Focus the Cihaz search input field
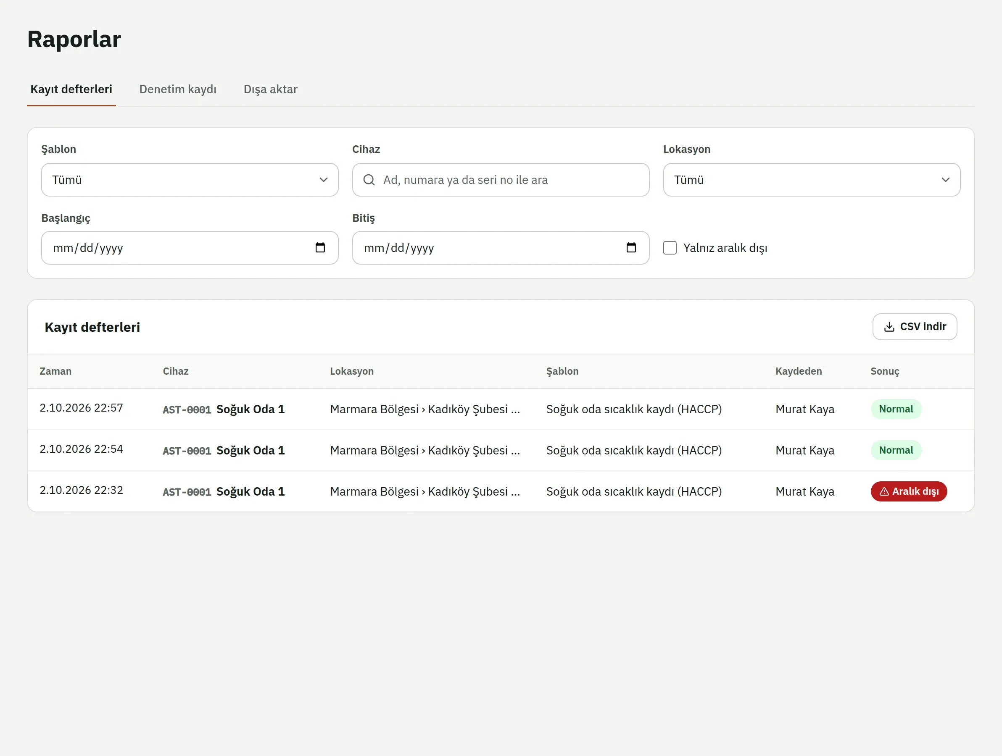 tap(501, 180)
